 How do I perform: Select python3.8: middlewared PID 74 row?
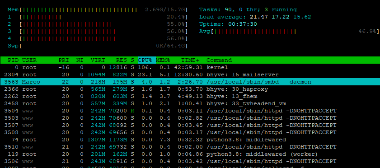click(x=190, y=140)
